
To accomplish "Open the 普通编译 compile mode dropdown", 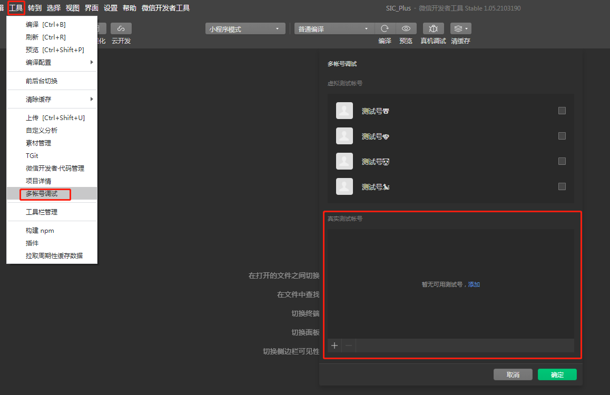I will tap(334, 29).
